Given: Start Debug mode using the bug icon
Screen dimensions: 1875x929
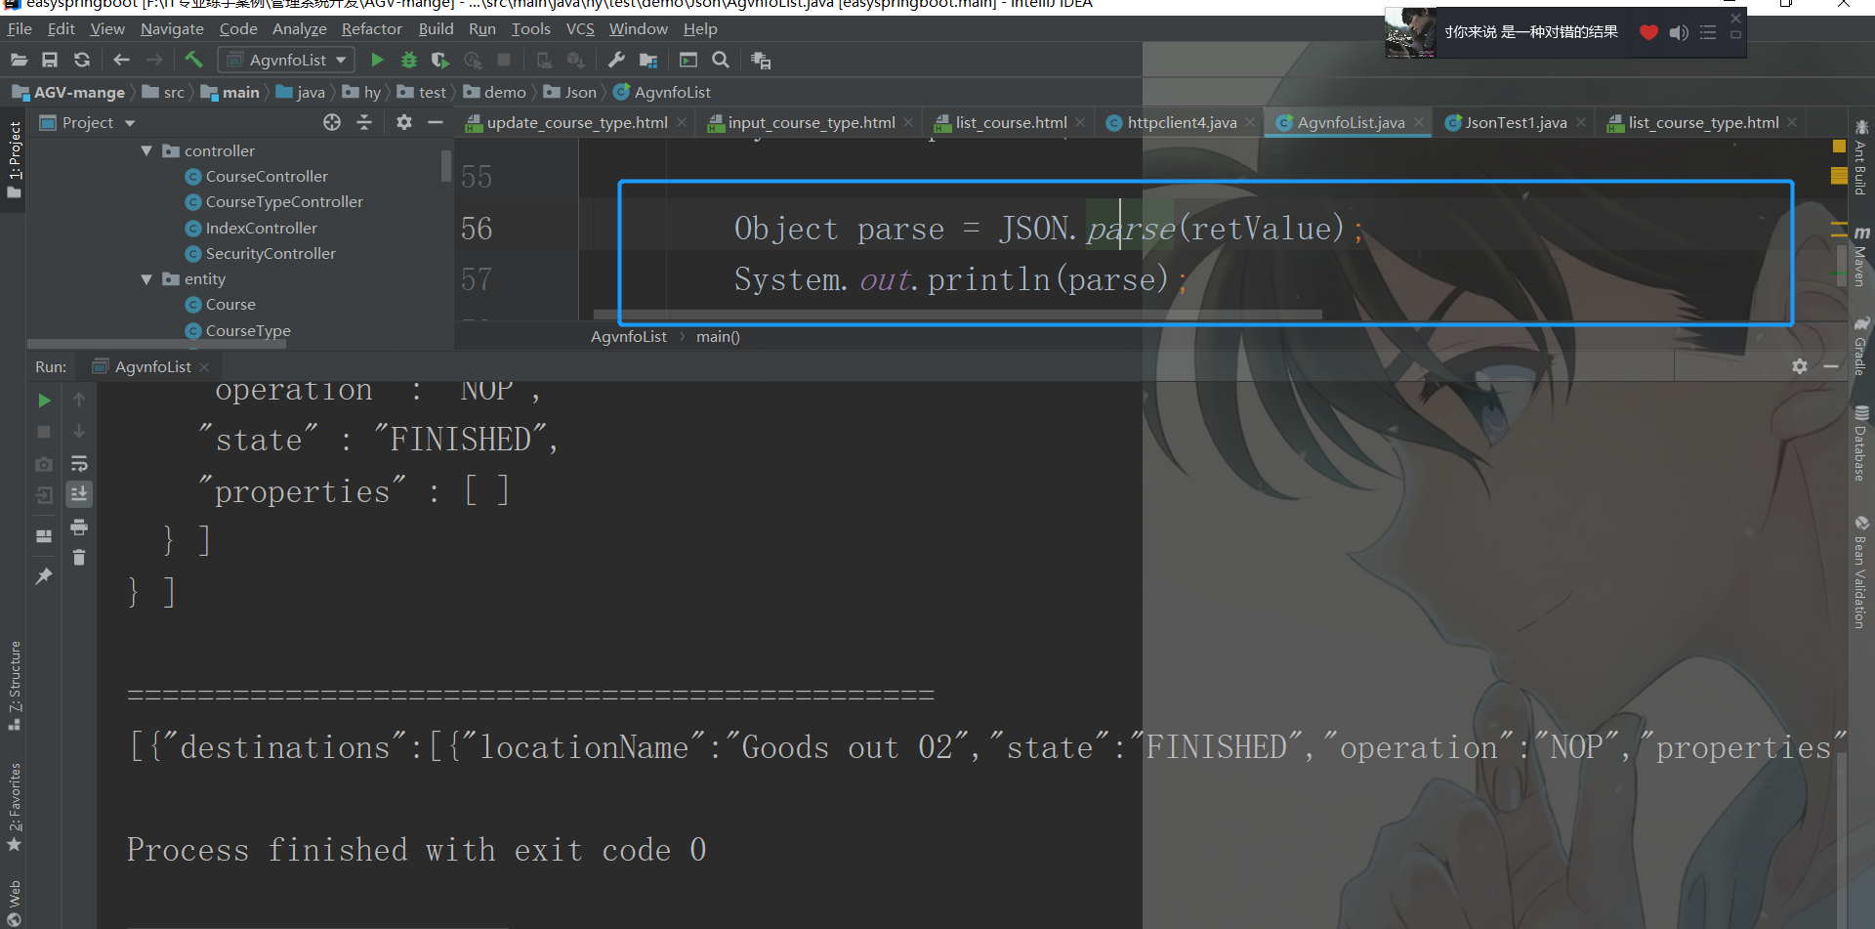Looking at the screenshot, I should click(x=409, y=60).
